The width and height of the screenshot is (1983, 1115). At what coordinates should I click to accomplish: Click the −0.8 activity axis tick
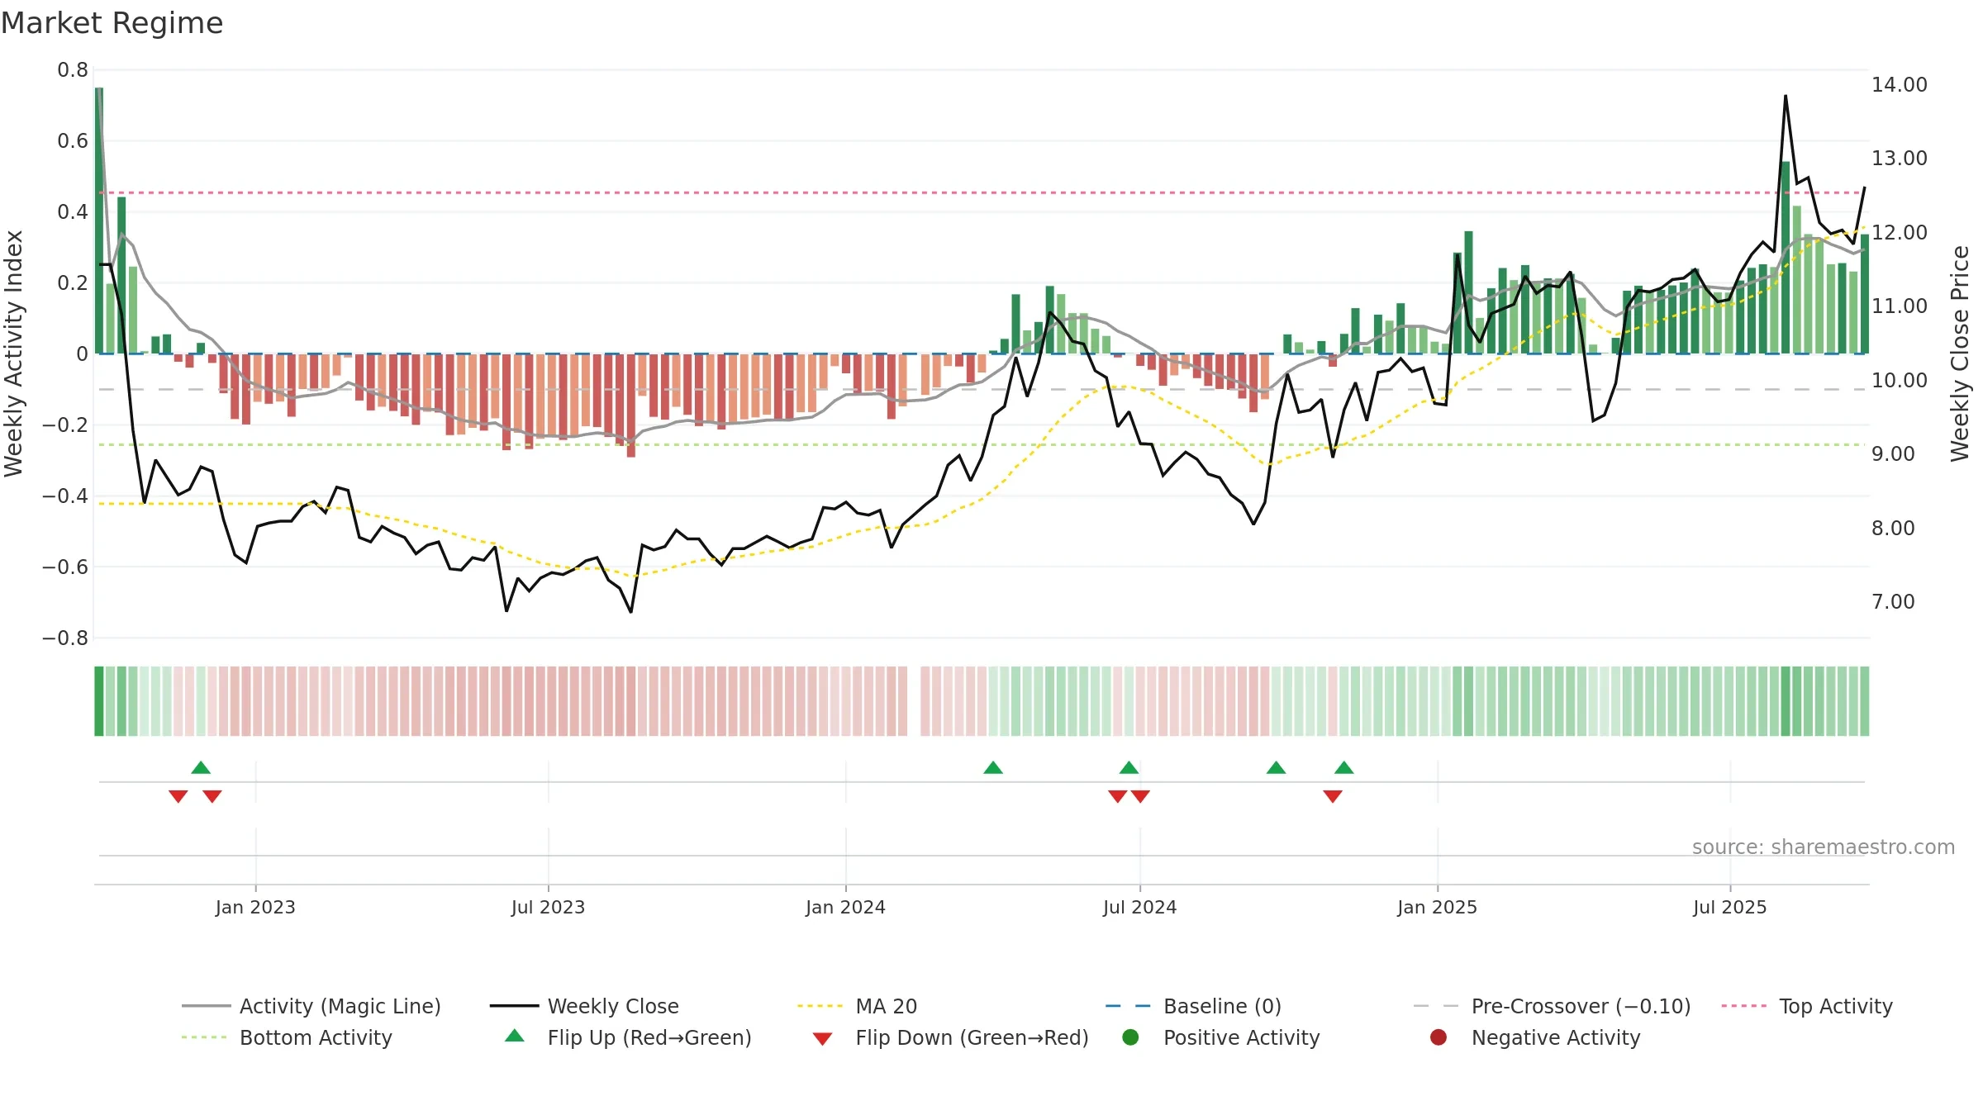(x=65, y=638)
